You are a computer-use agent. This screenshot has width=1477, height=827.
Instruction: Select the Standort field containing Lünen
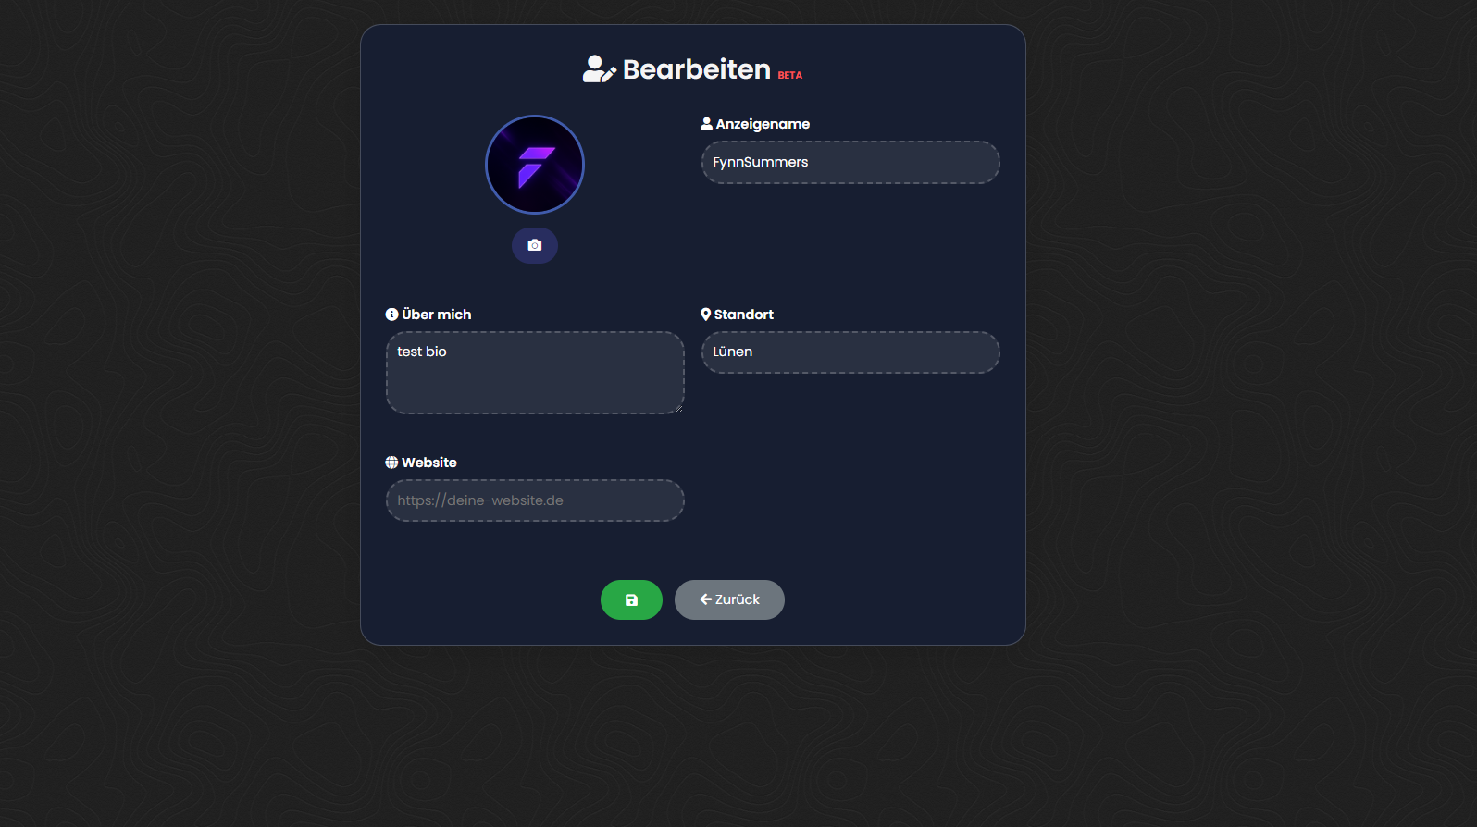coord(850,352)
